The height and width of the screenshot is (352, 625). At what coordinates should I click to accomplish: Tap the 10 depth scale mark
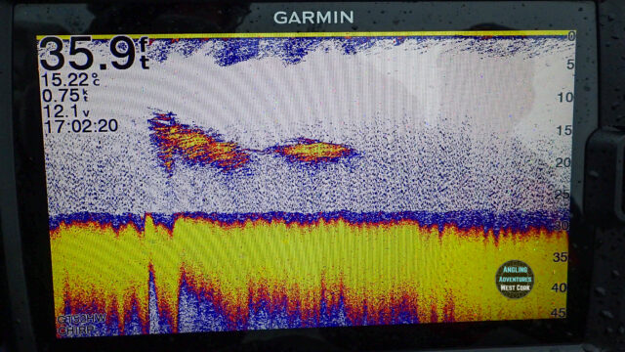(x=564, y=97)
